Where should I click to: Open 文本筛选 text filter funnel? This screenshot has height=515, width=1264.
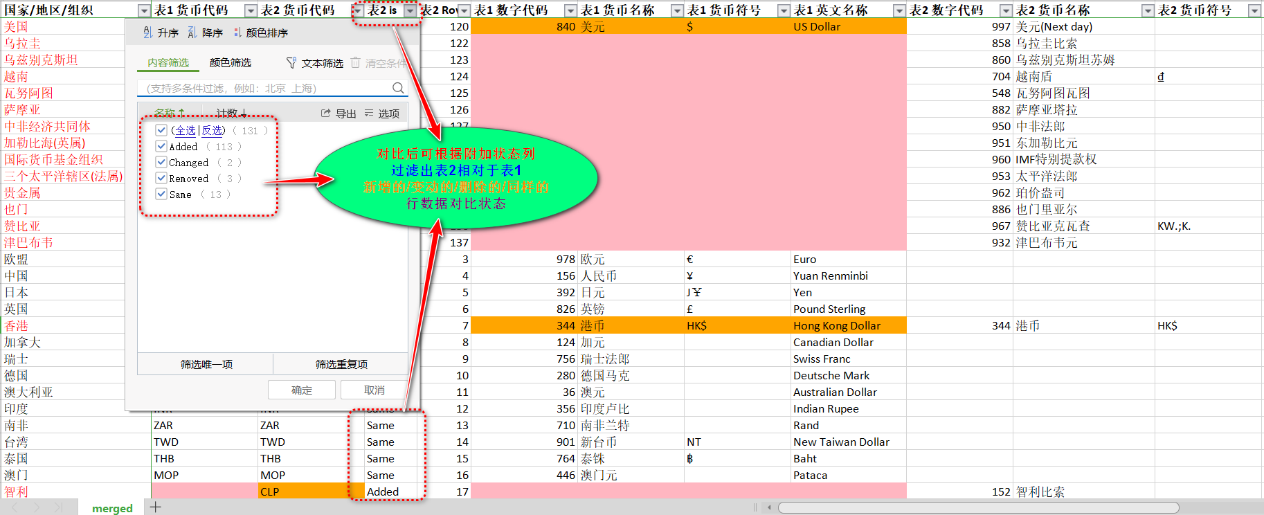[291, 63]
